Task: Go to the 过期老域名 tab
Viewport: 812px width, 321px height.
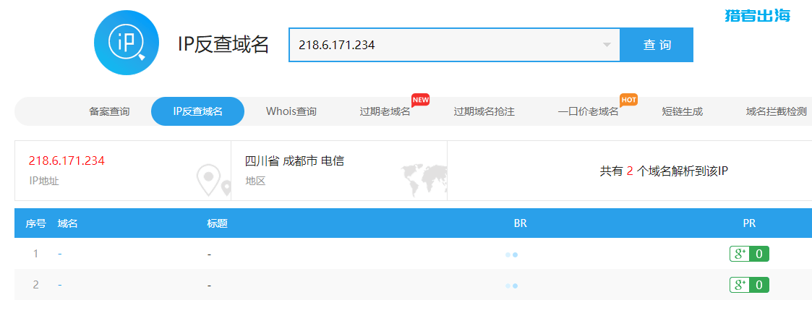Action: coord(385,111)
